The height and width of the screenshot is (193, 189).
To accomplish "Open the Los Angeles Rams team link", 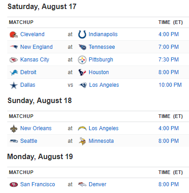I will (104, 85).
